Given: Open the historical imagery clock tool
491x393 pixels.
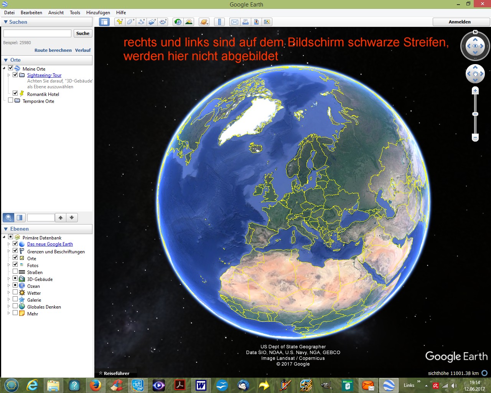Looking at the screenshot, I should click(x=178, y=22).
